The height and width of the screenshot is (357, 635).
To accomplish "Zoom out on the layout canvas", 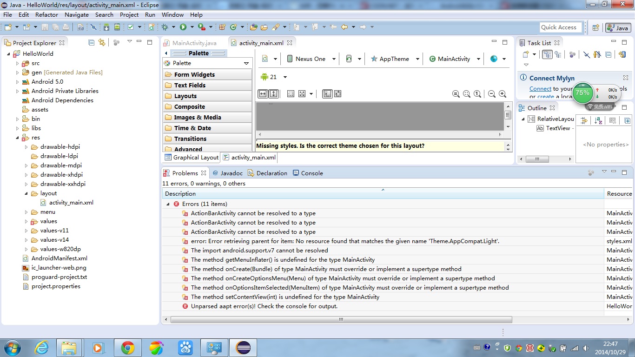I will click(x=492, y=94).
